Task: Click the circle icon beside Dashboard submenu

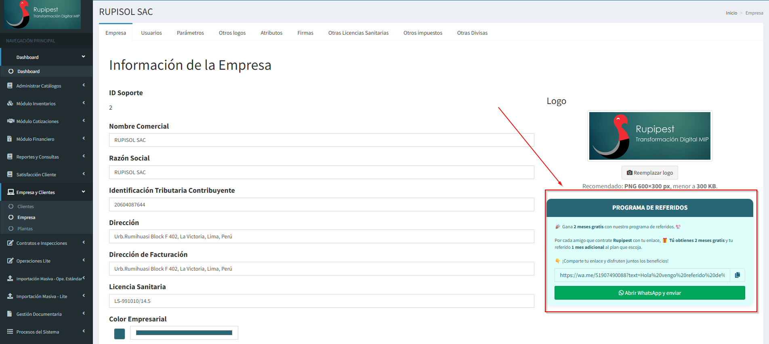Action: coord(11,71)
